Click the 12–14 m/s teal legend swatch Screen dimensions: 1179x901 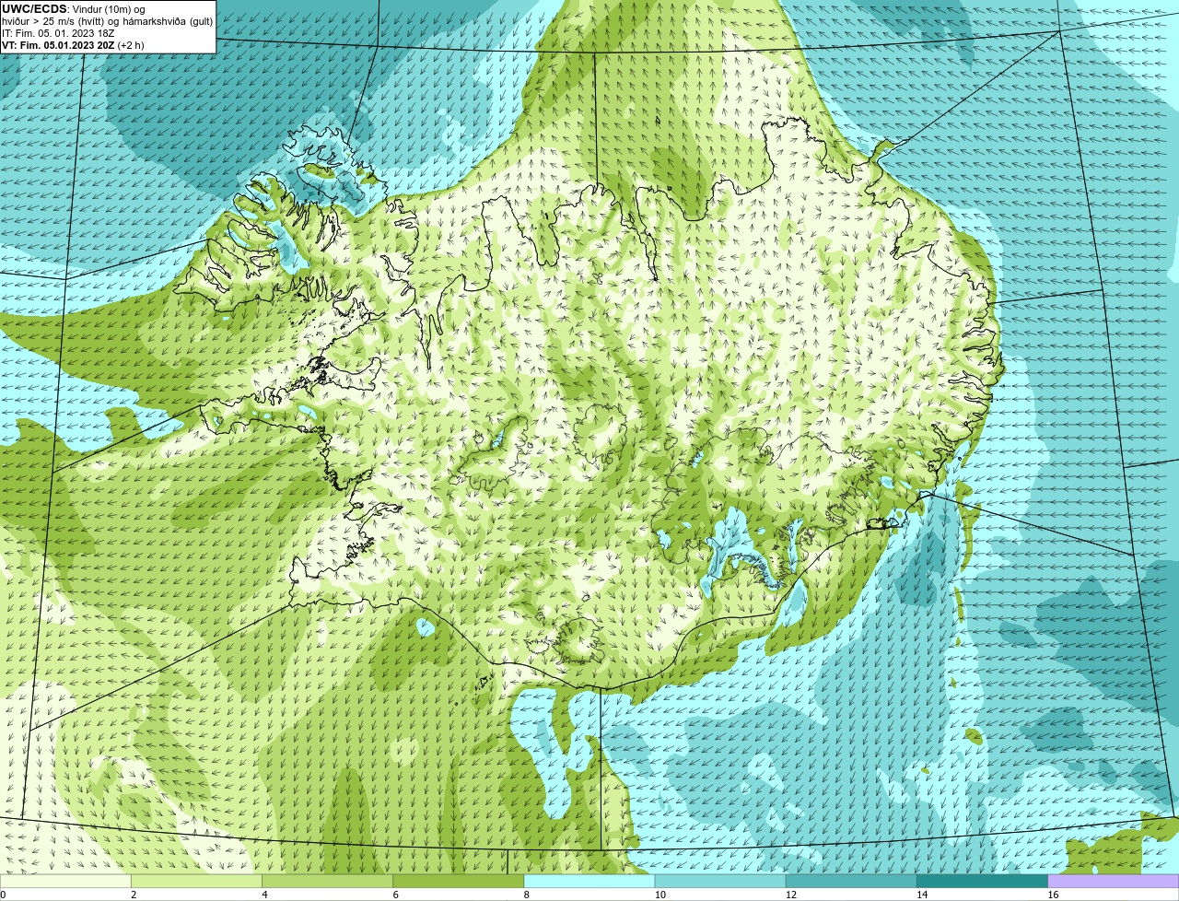(x=851, y=882)
